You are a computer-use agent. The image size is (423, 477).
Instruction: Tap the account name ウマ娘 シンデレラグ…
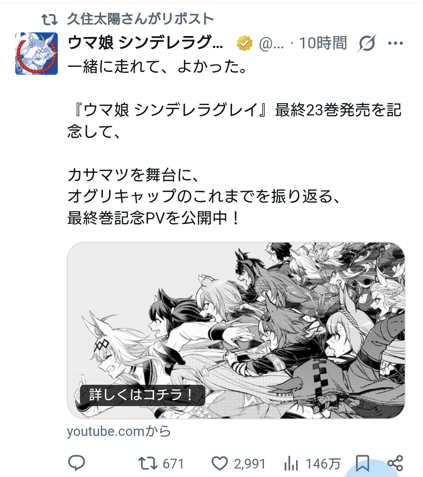(x=146, y=43)
